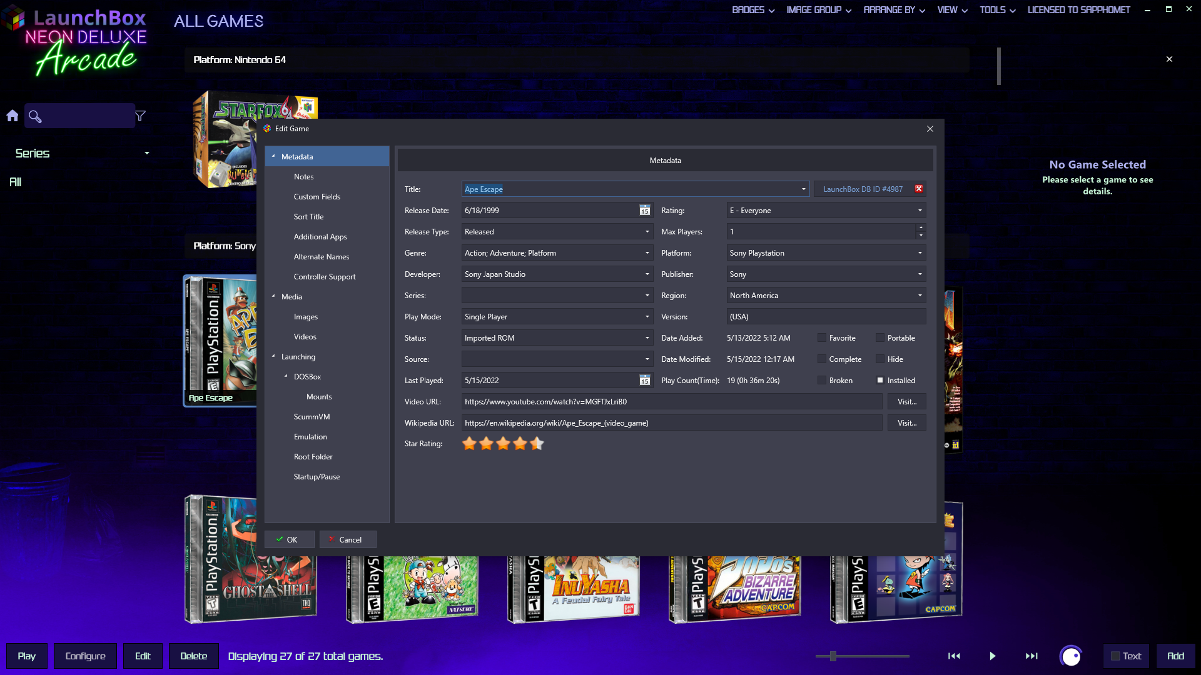The image size is (1201, 675).
Task: Click the Wikipedia URL text field
Action: click(x=672, y=423)
